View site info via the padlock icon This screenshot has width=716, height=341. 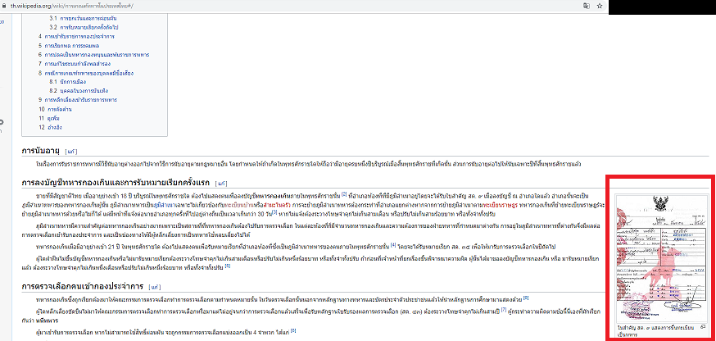coord(5,7)
